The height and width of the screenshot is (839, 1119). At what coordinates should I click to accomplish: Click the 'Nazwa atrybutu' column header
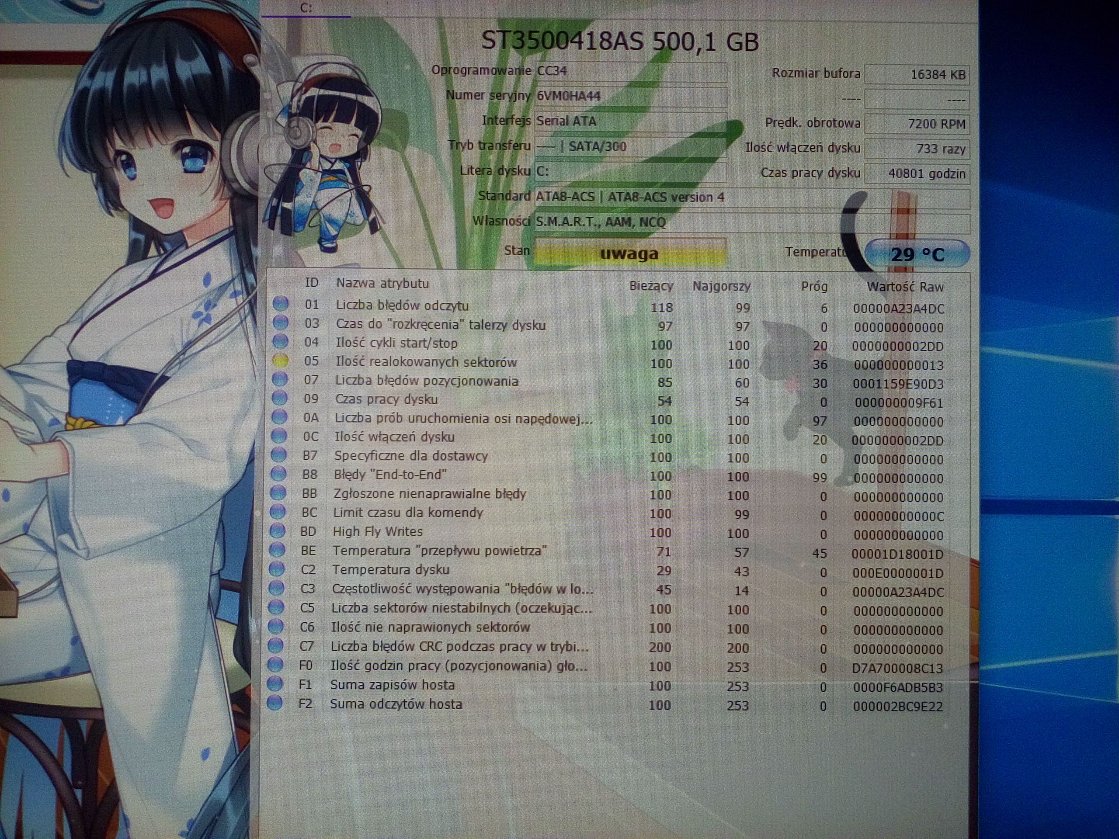pos(382,283)
